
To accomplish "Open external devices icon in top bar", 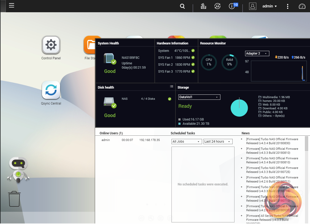I will (x=217, y=6).
